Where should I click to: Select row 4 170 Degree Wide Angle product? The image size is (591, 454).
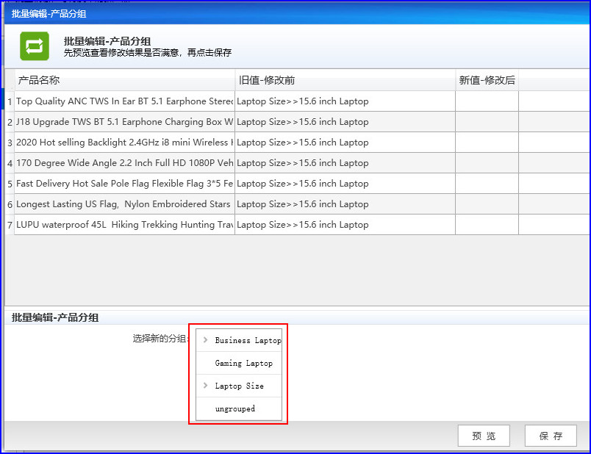[x=124, y=163]
